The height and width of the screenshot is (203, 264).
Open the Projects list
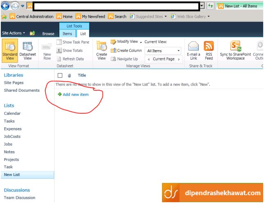point(11,159)
